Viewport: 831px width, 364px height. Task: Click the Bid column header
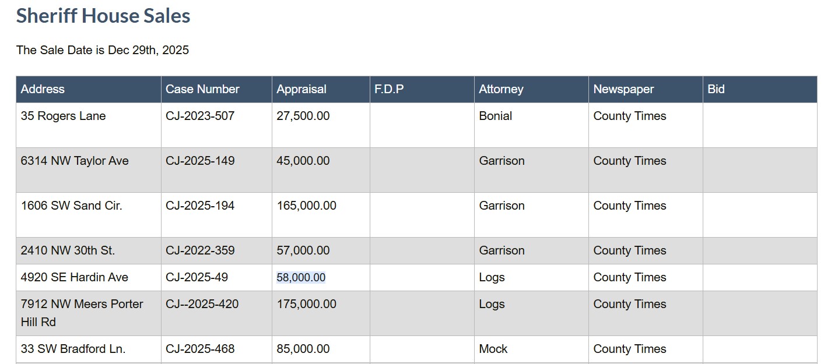click(x=716, y=89)
